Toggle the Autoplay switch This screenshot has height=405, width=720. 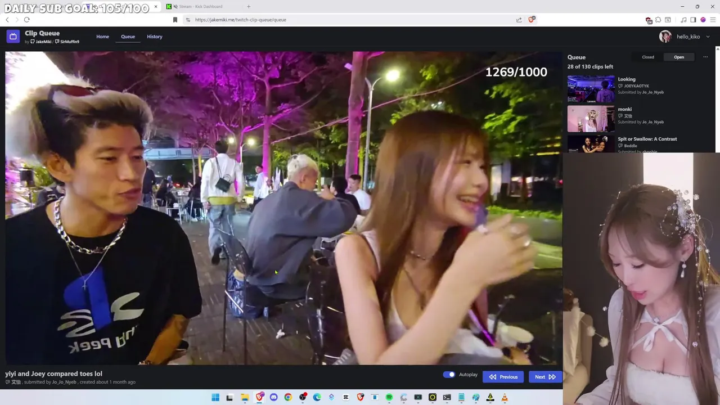449,375
